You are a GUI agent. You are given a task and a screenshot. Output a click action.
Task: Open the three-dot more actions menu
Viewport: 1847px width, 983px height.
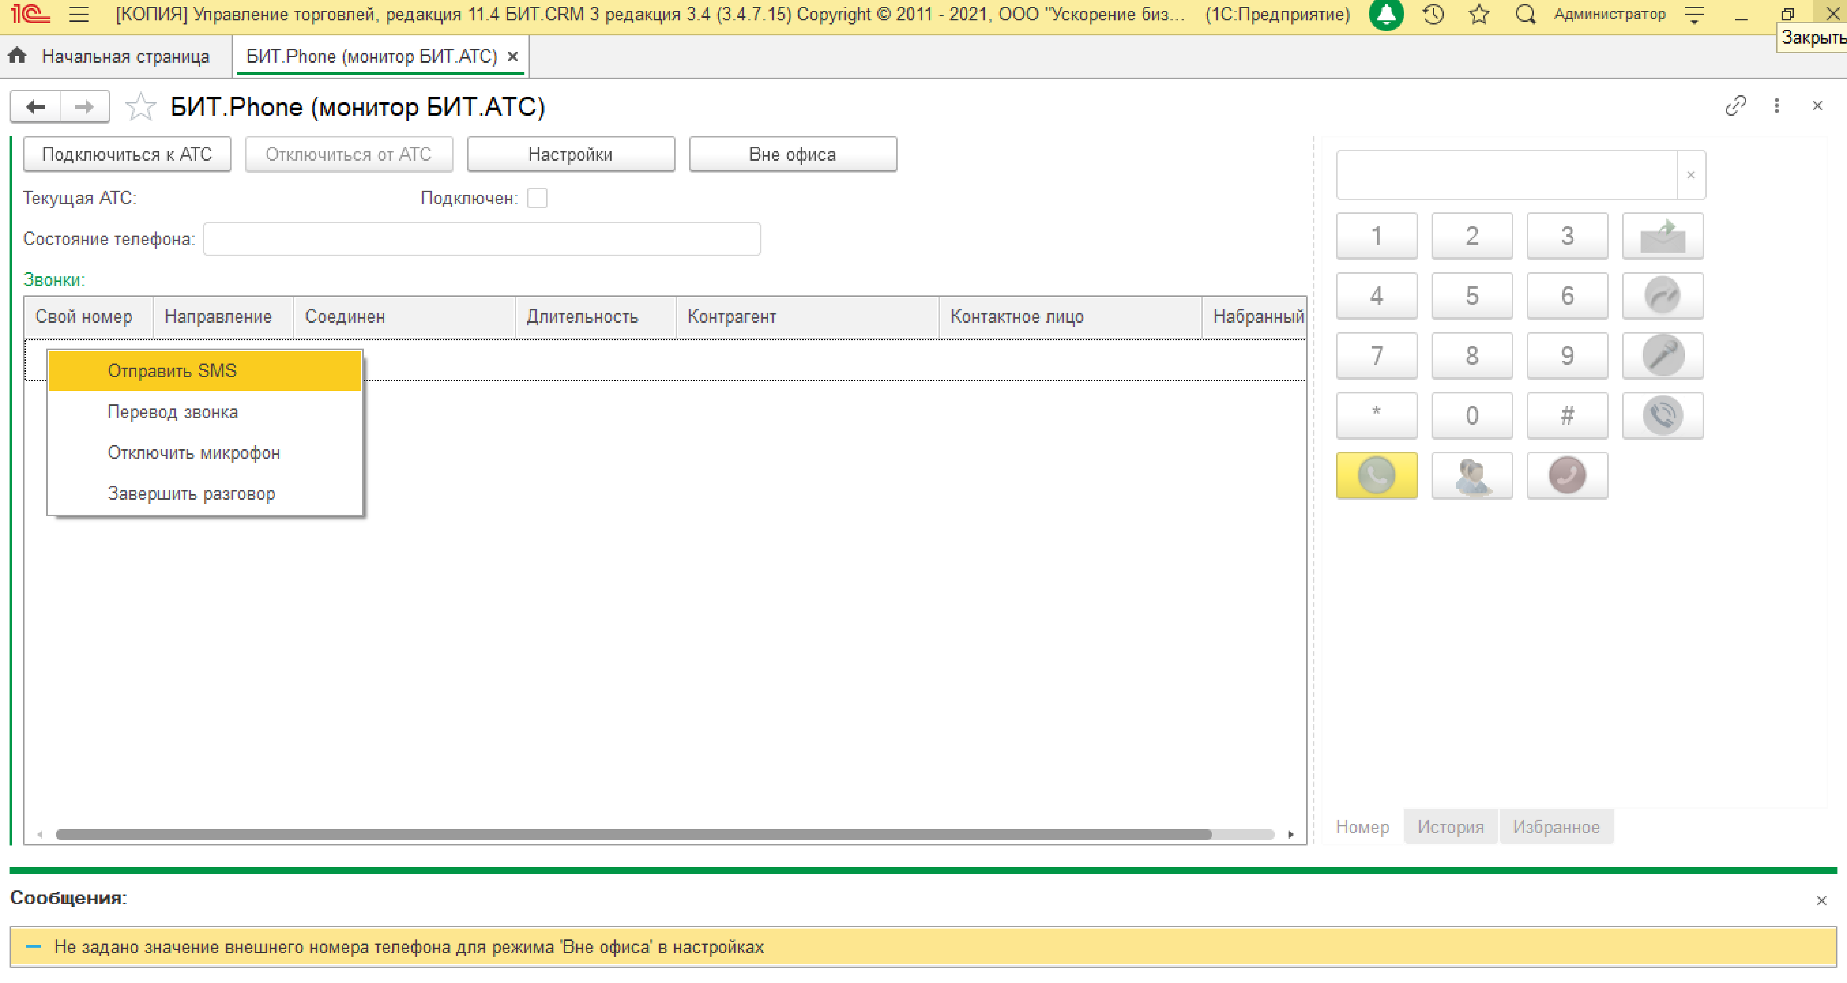pyautogui.click(x=1776, y=106)
